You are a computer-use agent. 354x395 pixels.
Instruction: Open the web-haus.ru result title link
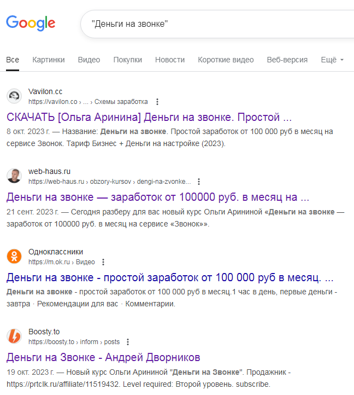click(x=158, y=197)
